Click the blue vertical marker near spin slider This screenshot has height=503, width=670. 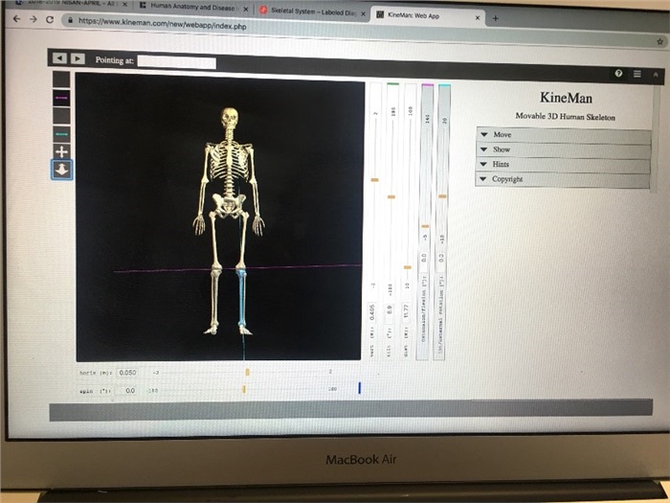[360, 388]
